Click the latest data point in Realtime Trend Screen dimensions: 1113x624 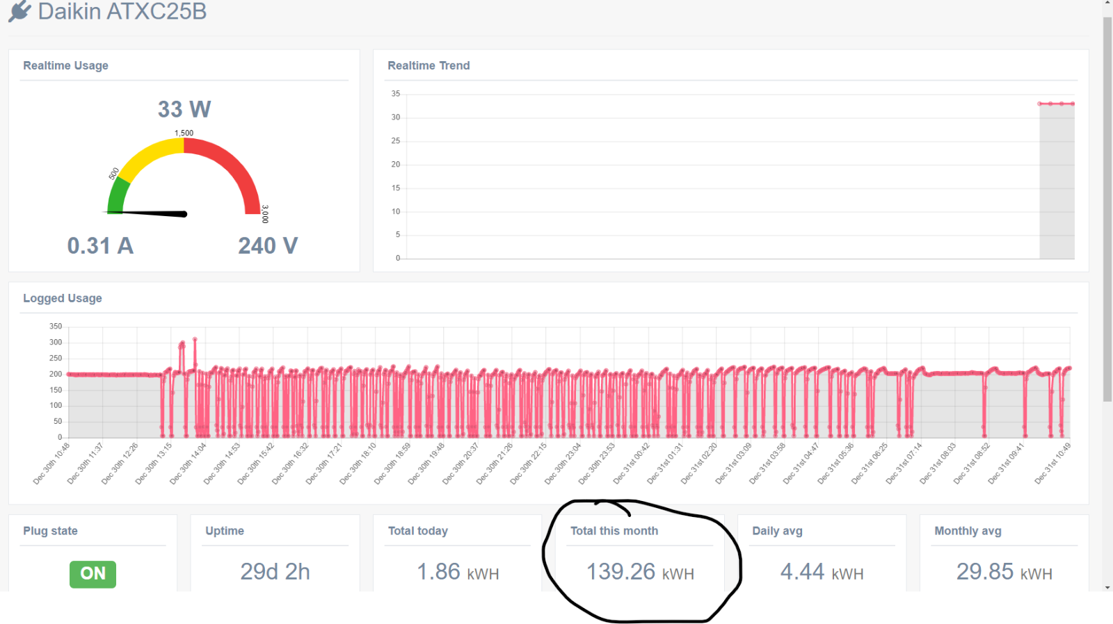[1073, 104]
